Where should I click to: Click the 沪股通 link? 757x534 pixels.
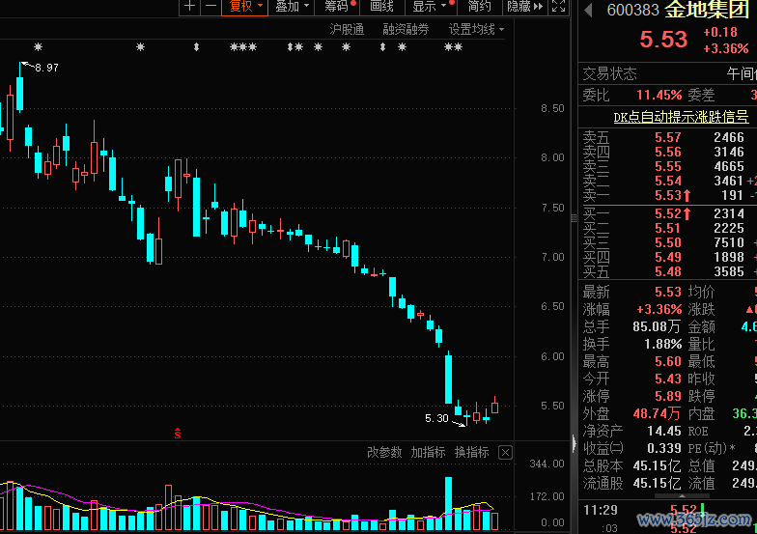coord(347,29)
